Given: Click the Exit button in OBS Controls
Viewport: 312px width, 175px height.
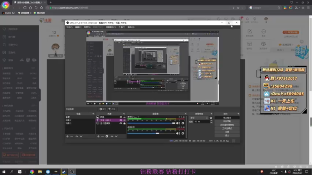Looking at the screenshot, I should click(x=227, y=135).
